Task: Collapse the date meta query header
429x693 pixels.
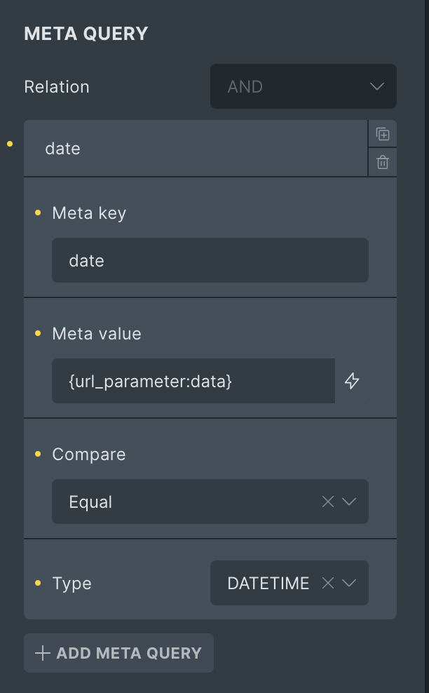Action: [196, 149]
